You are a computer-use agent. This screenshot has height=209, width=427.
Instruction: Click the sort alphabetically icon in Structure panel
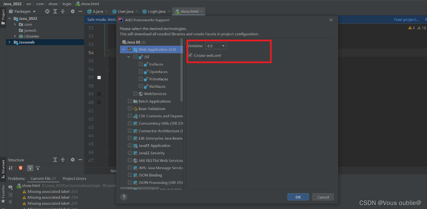pyautogui.click(x=10, y=168)
